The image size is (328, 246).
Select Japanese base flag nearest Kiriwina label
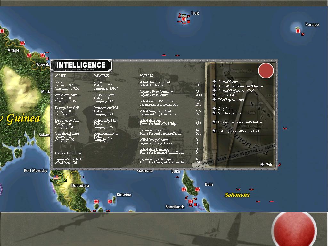pos(110,201)
